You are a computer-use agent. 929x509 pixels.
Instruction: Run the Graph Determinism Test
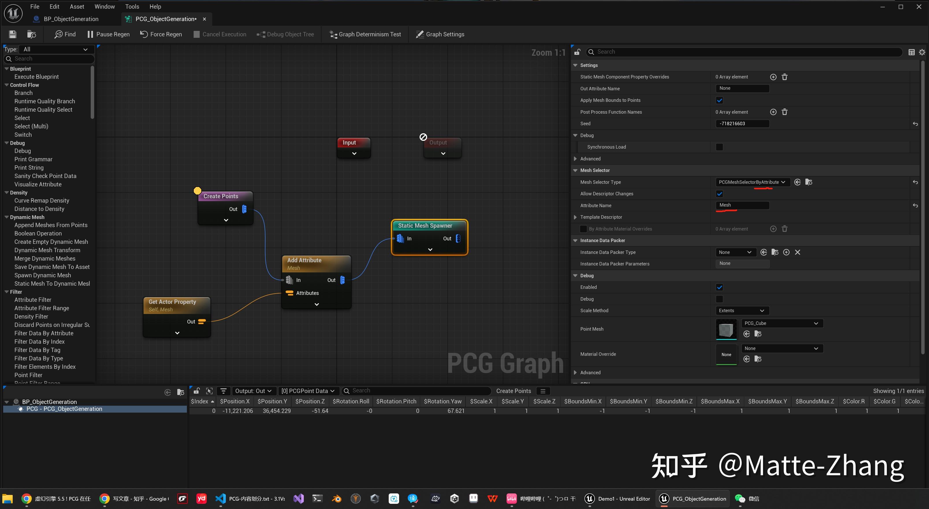click(x=365, y=34)
